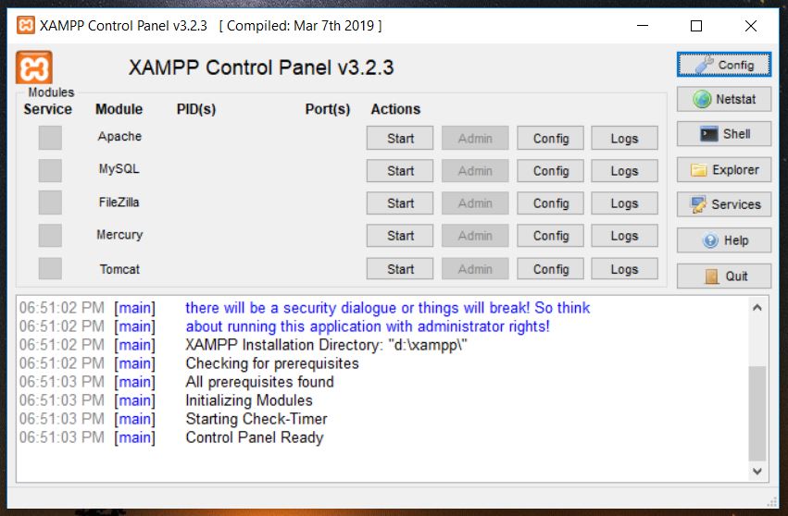Click the 'Service' column header

tap(48, 109)
